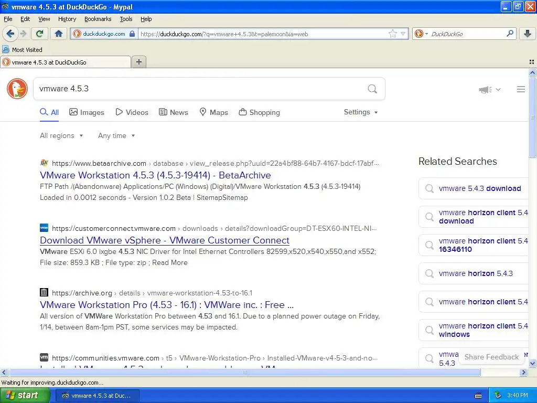
Task: Open VMware Workstation Pro archive.org result
Action: (x=167, y=305)
